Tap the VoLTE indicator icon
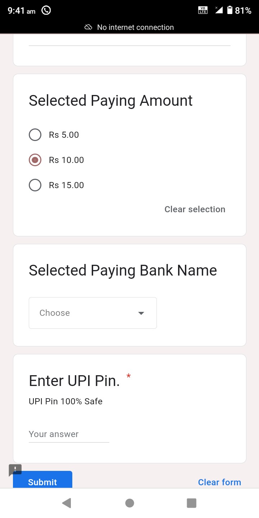Viewport: 259px width, 518px height. (x=203, y=10)
